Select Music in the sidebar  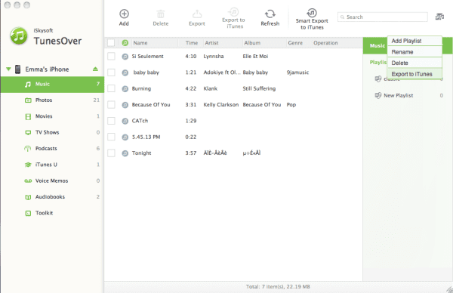(x=52, y=85)
